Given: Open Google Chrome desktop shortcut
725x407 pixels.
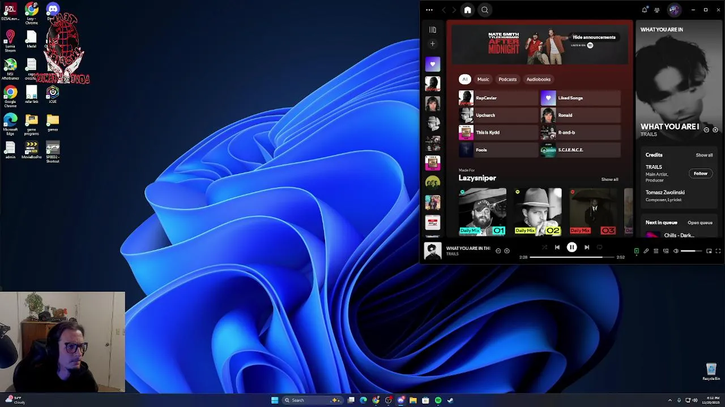Looking at the screenshot, I should point(10,96).
